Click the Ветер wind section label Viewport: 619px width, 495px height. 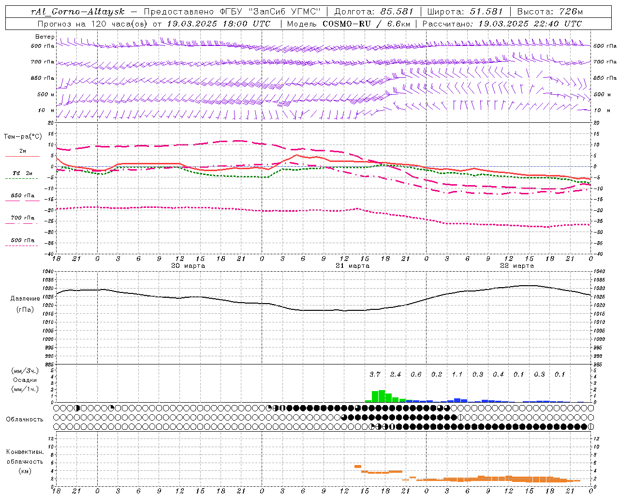(x=45, y=37)
